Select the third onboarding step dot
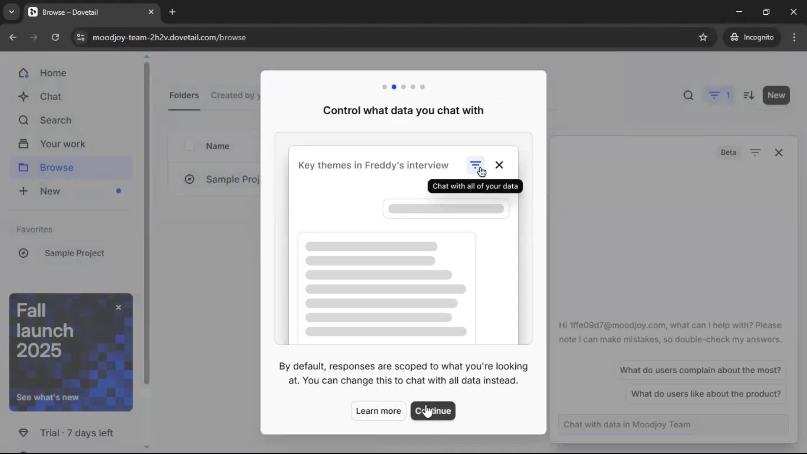This screenshot has width=807, height=454. (x=403, y=87)
